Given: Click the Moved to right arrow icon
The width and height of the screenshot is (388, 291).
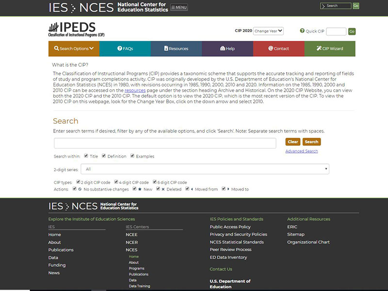Looking at the screenshot, I should click(228, 189).
